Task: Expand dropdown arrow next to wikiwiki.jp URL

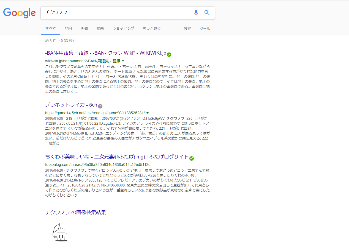Action: click(x=123, y=61)
